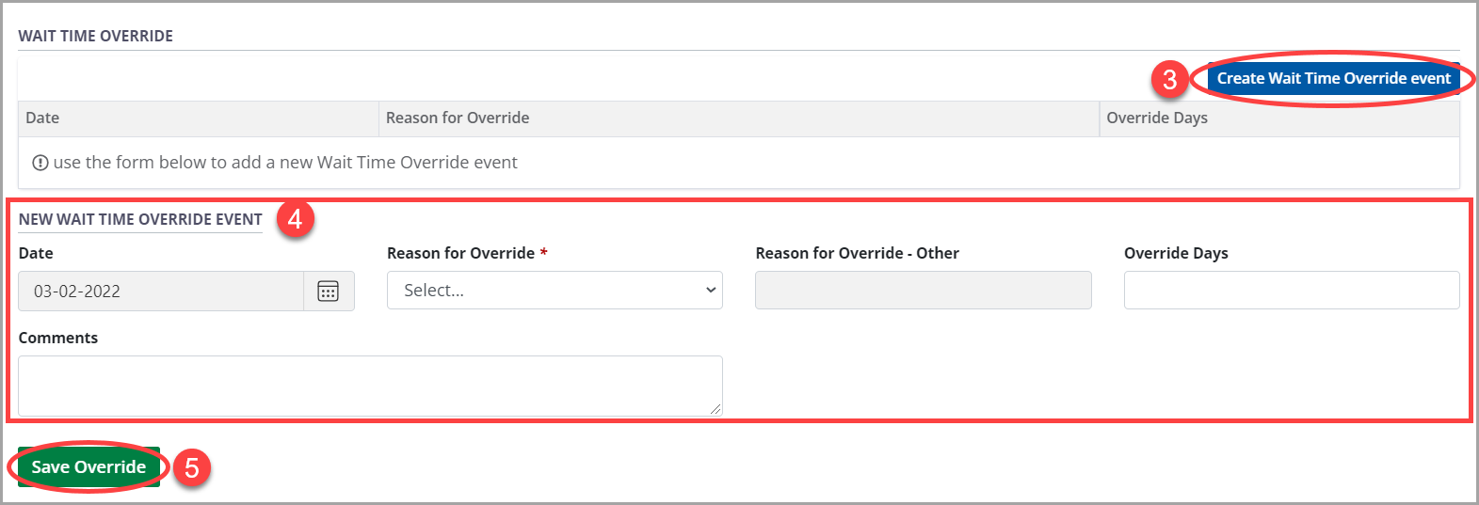This screenshot has width=1479, height=505.
Task: Click the info icon beside the empty table message
Action: coord(40,163)
